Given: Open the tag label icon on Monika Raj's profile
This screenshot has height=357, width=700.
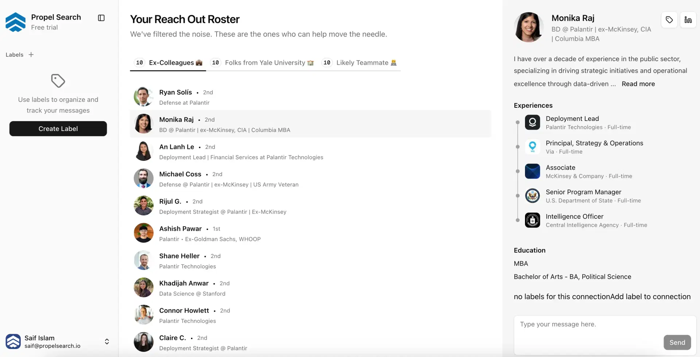Looking at the screenshot, I should point(669,20).
